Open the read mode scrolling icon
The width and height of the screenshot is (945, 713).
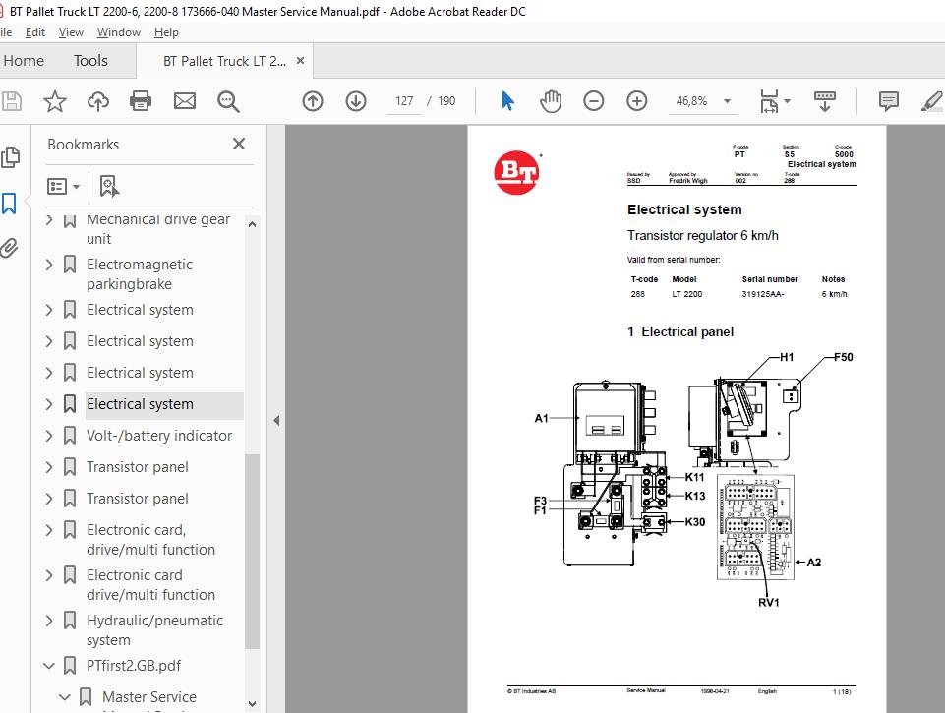(824, 101)
